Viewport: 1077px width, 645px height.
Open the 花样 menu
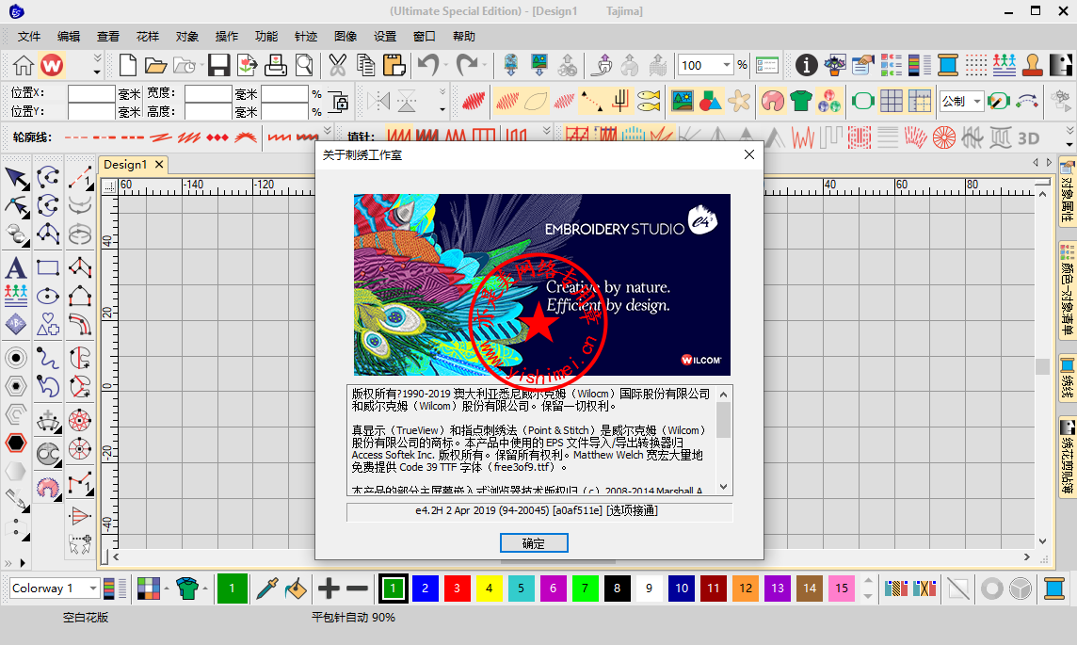(x=148, y=37)
